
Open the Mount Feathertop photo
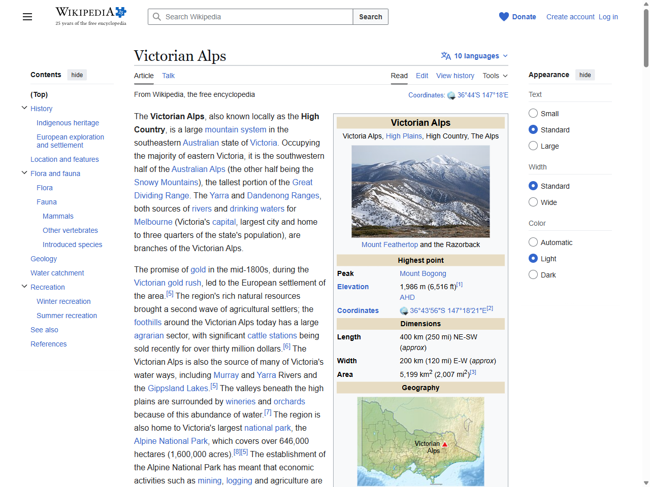(420, 191)
